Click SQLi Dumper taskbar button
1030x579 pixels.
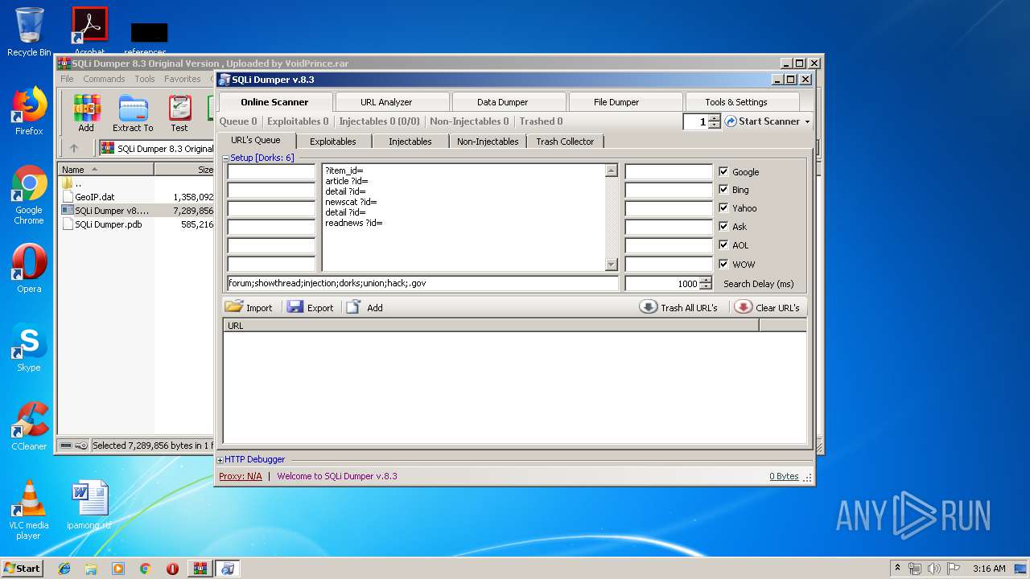click(228, 569)
